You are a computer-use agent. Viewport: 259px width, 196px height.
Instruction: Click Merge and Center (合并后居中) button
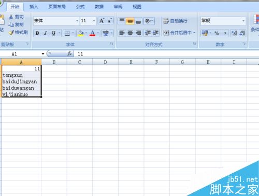coord(177,33)
